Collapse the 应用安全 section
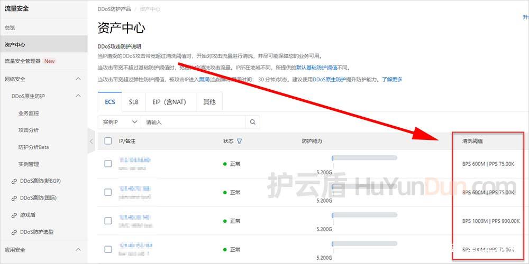The image size is (529, 264). (78, 250)
